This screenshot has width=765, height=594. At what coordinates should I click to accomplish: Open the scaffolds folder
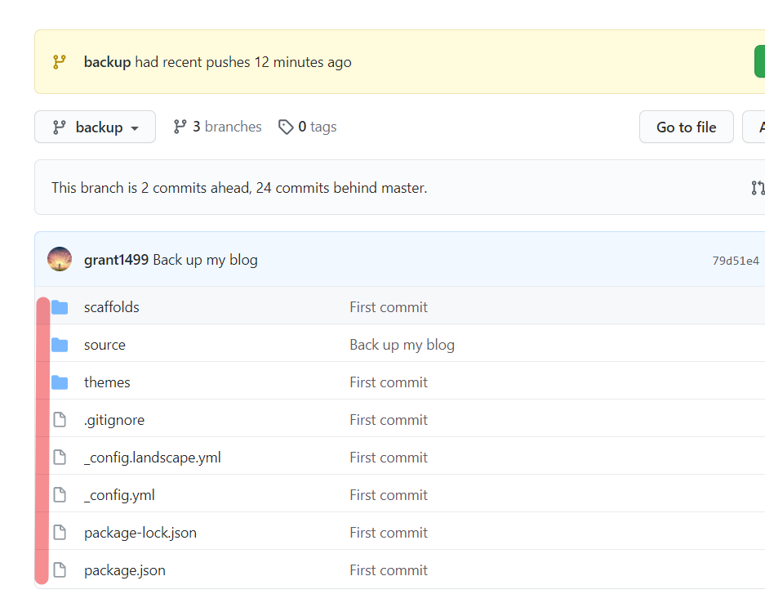click(x=112, y=307)
